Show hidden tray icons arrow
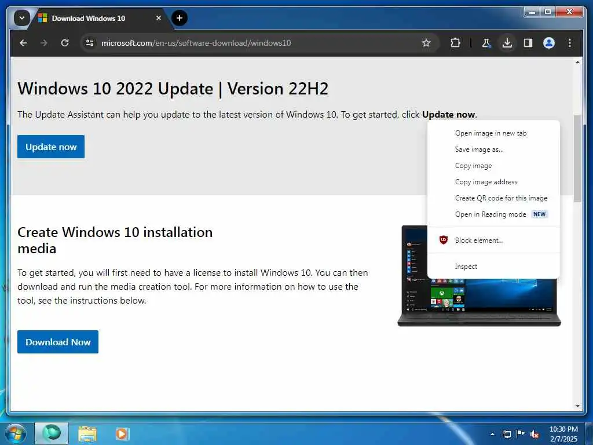593x445 pixels. click(492, 434)
